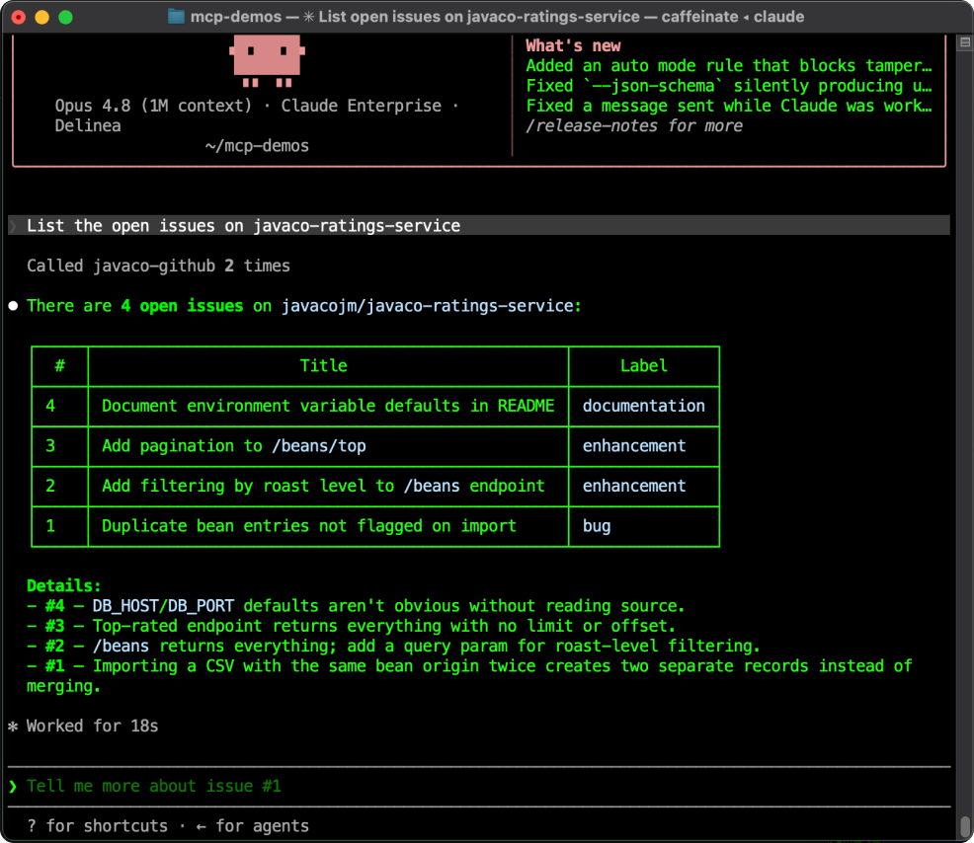Screen dimensions: 974x843
Task: Click the '#4 — DB_HOST/DB_PORT defaults' detail line
Action: [356, 606]
